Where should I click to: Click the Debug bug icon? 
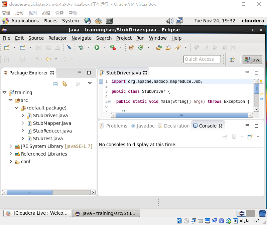(81, 47)
